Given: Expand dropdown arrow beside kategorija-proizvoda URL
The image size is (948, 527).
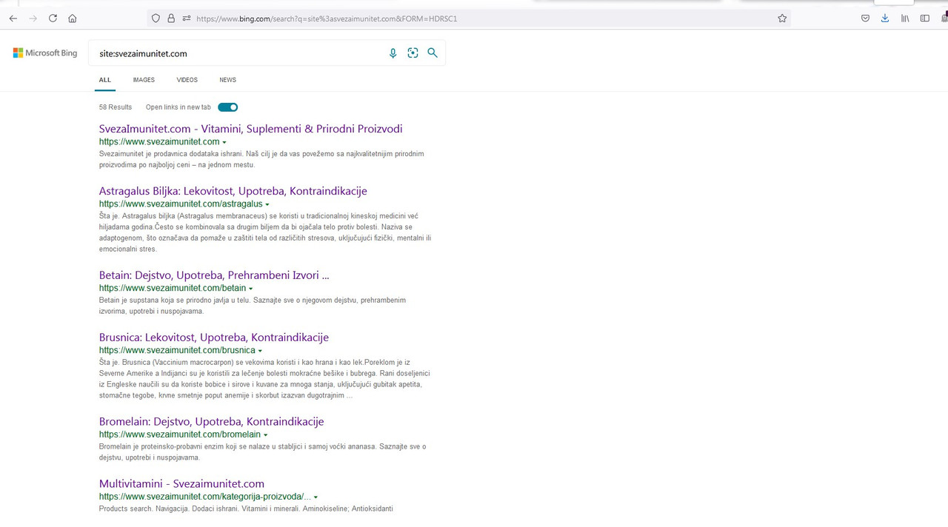Looking at the screenshot, I should [x=316, y=497].
